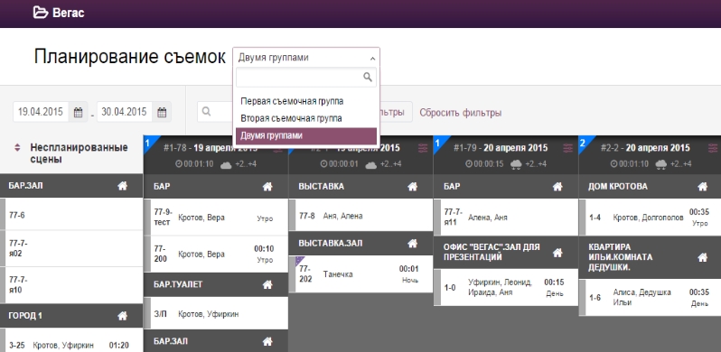721x352 pixels.
Task: Click the magnifier icon in dropdown search
Action: click(x=368, y=78)
